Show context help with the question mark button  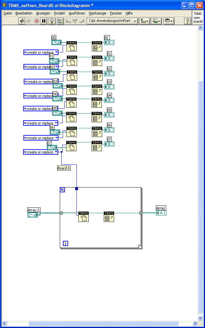pos(187,21)
